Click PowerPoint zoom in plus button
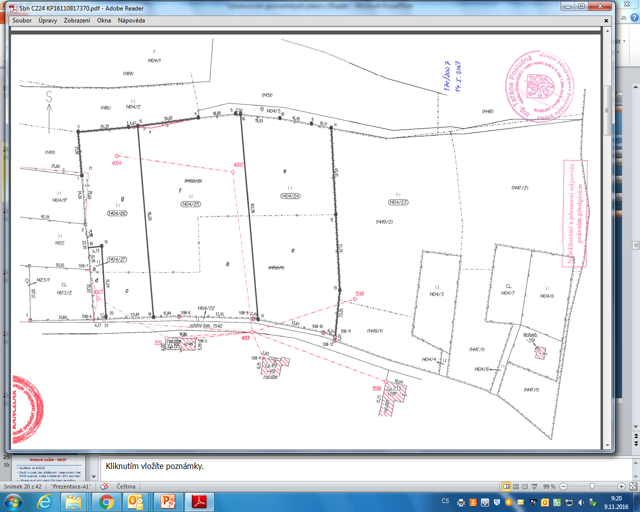This screenshot has height=512, width=640. (x=621, y=486)
